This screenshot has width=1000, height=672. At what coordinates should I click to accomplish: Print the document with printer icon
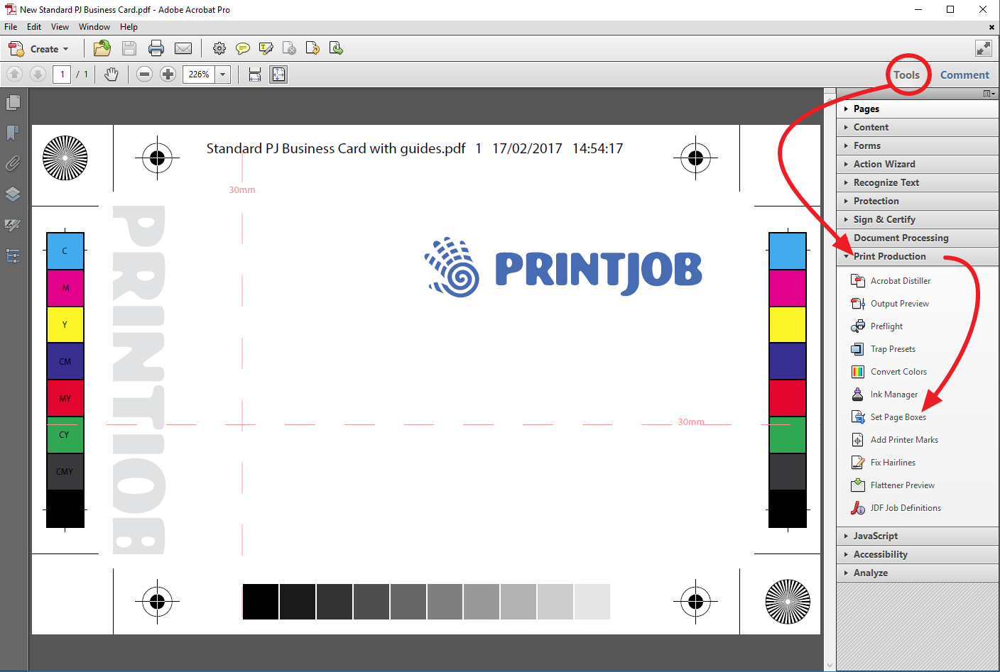(x=156, y=48)
